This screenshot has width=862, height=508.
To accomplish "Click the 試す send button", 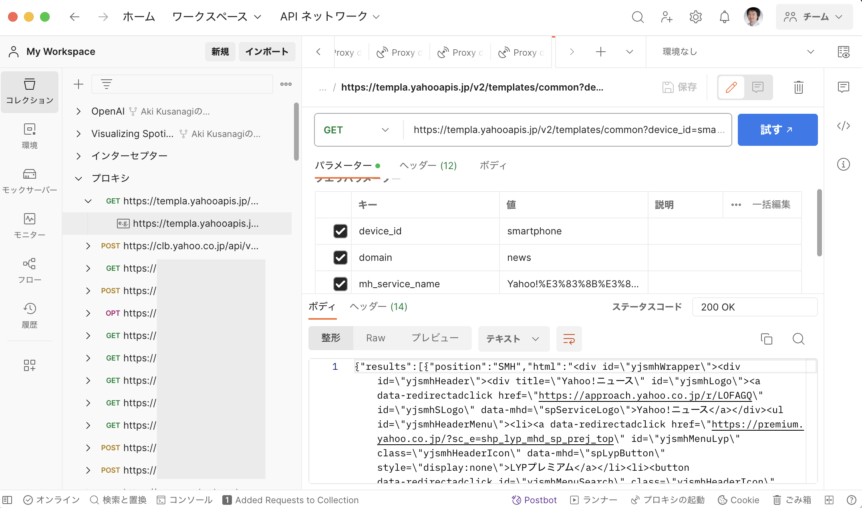I will point(777,129).
